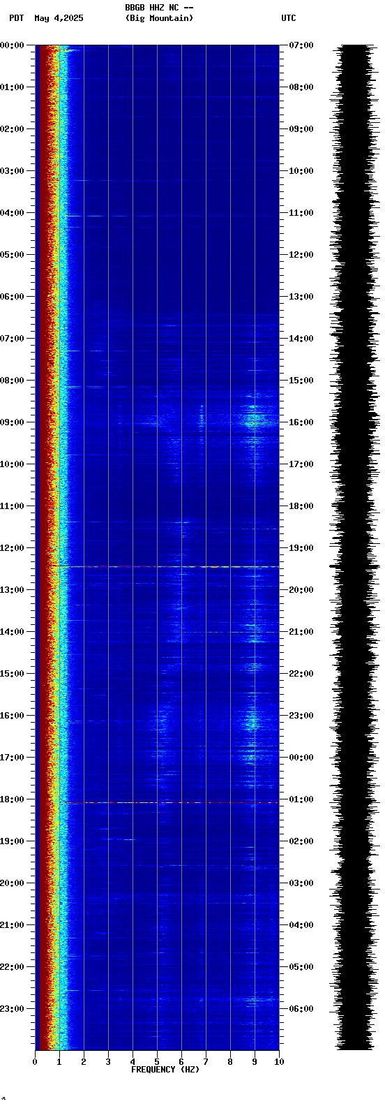Click the 22:00 UTC time label

point(301,674)
